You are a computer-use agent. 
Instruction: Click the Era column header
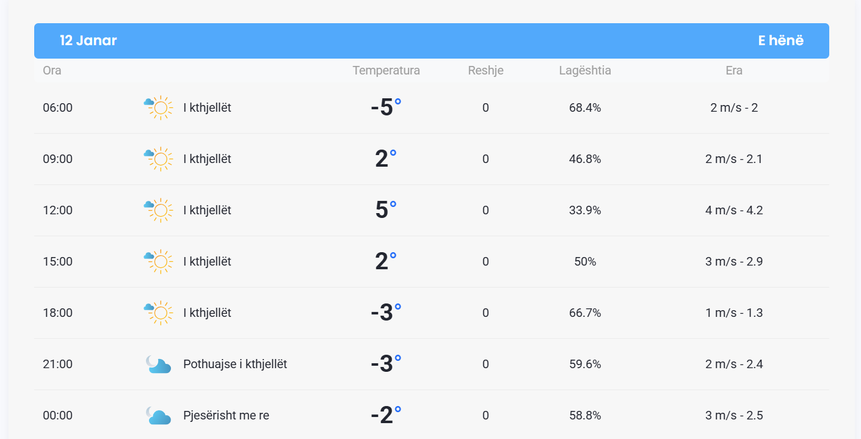[x=733, y=70]
